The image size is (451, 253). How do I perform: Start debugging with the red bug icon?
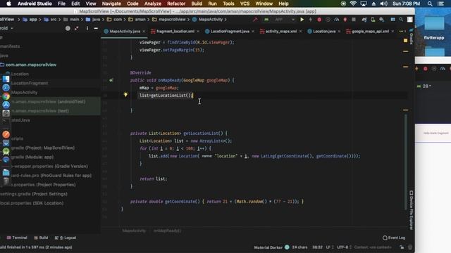pyautogui.click(x=319, y=20)
